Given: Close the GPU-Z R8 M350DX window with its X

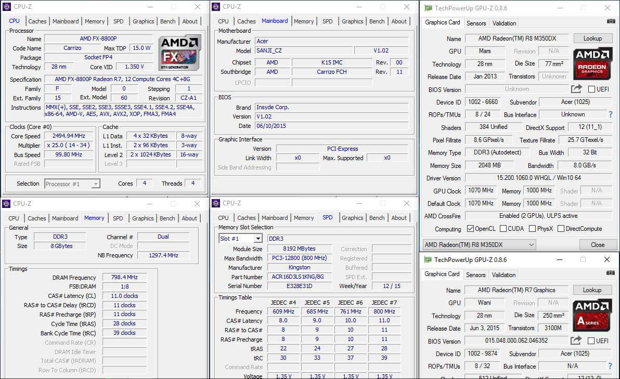Looking at the screenshot, I should click(608, 8).
